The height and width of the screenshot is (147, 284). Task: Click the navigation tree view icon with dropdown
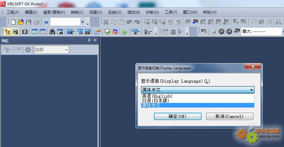tap(7, 50)
